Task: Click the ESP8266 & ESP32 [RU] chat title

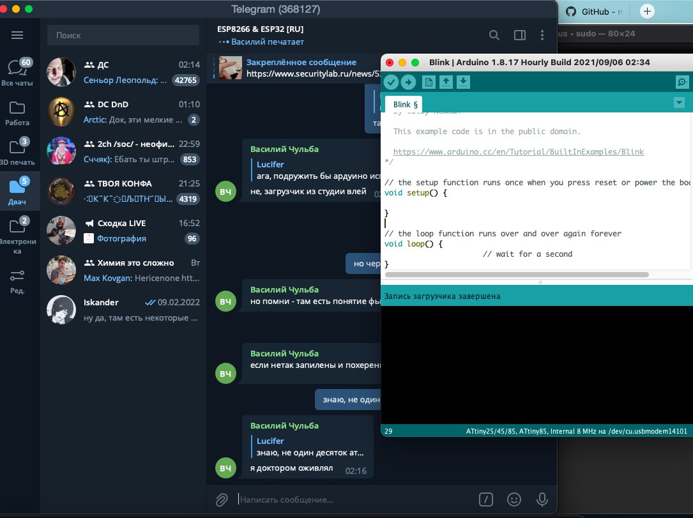Action: pyautogui.click(x=261, y=29)
